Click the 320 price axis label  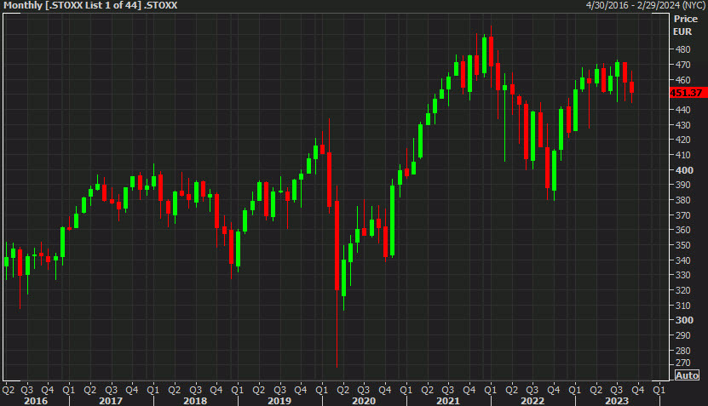click(x=683, y=290)
